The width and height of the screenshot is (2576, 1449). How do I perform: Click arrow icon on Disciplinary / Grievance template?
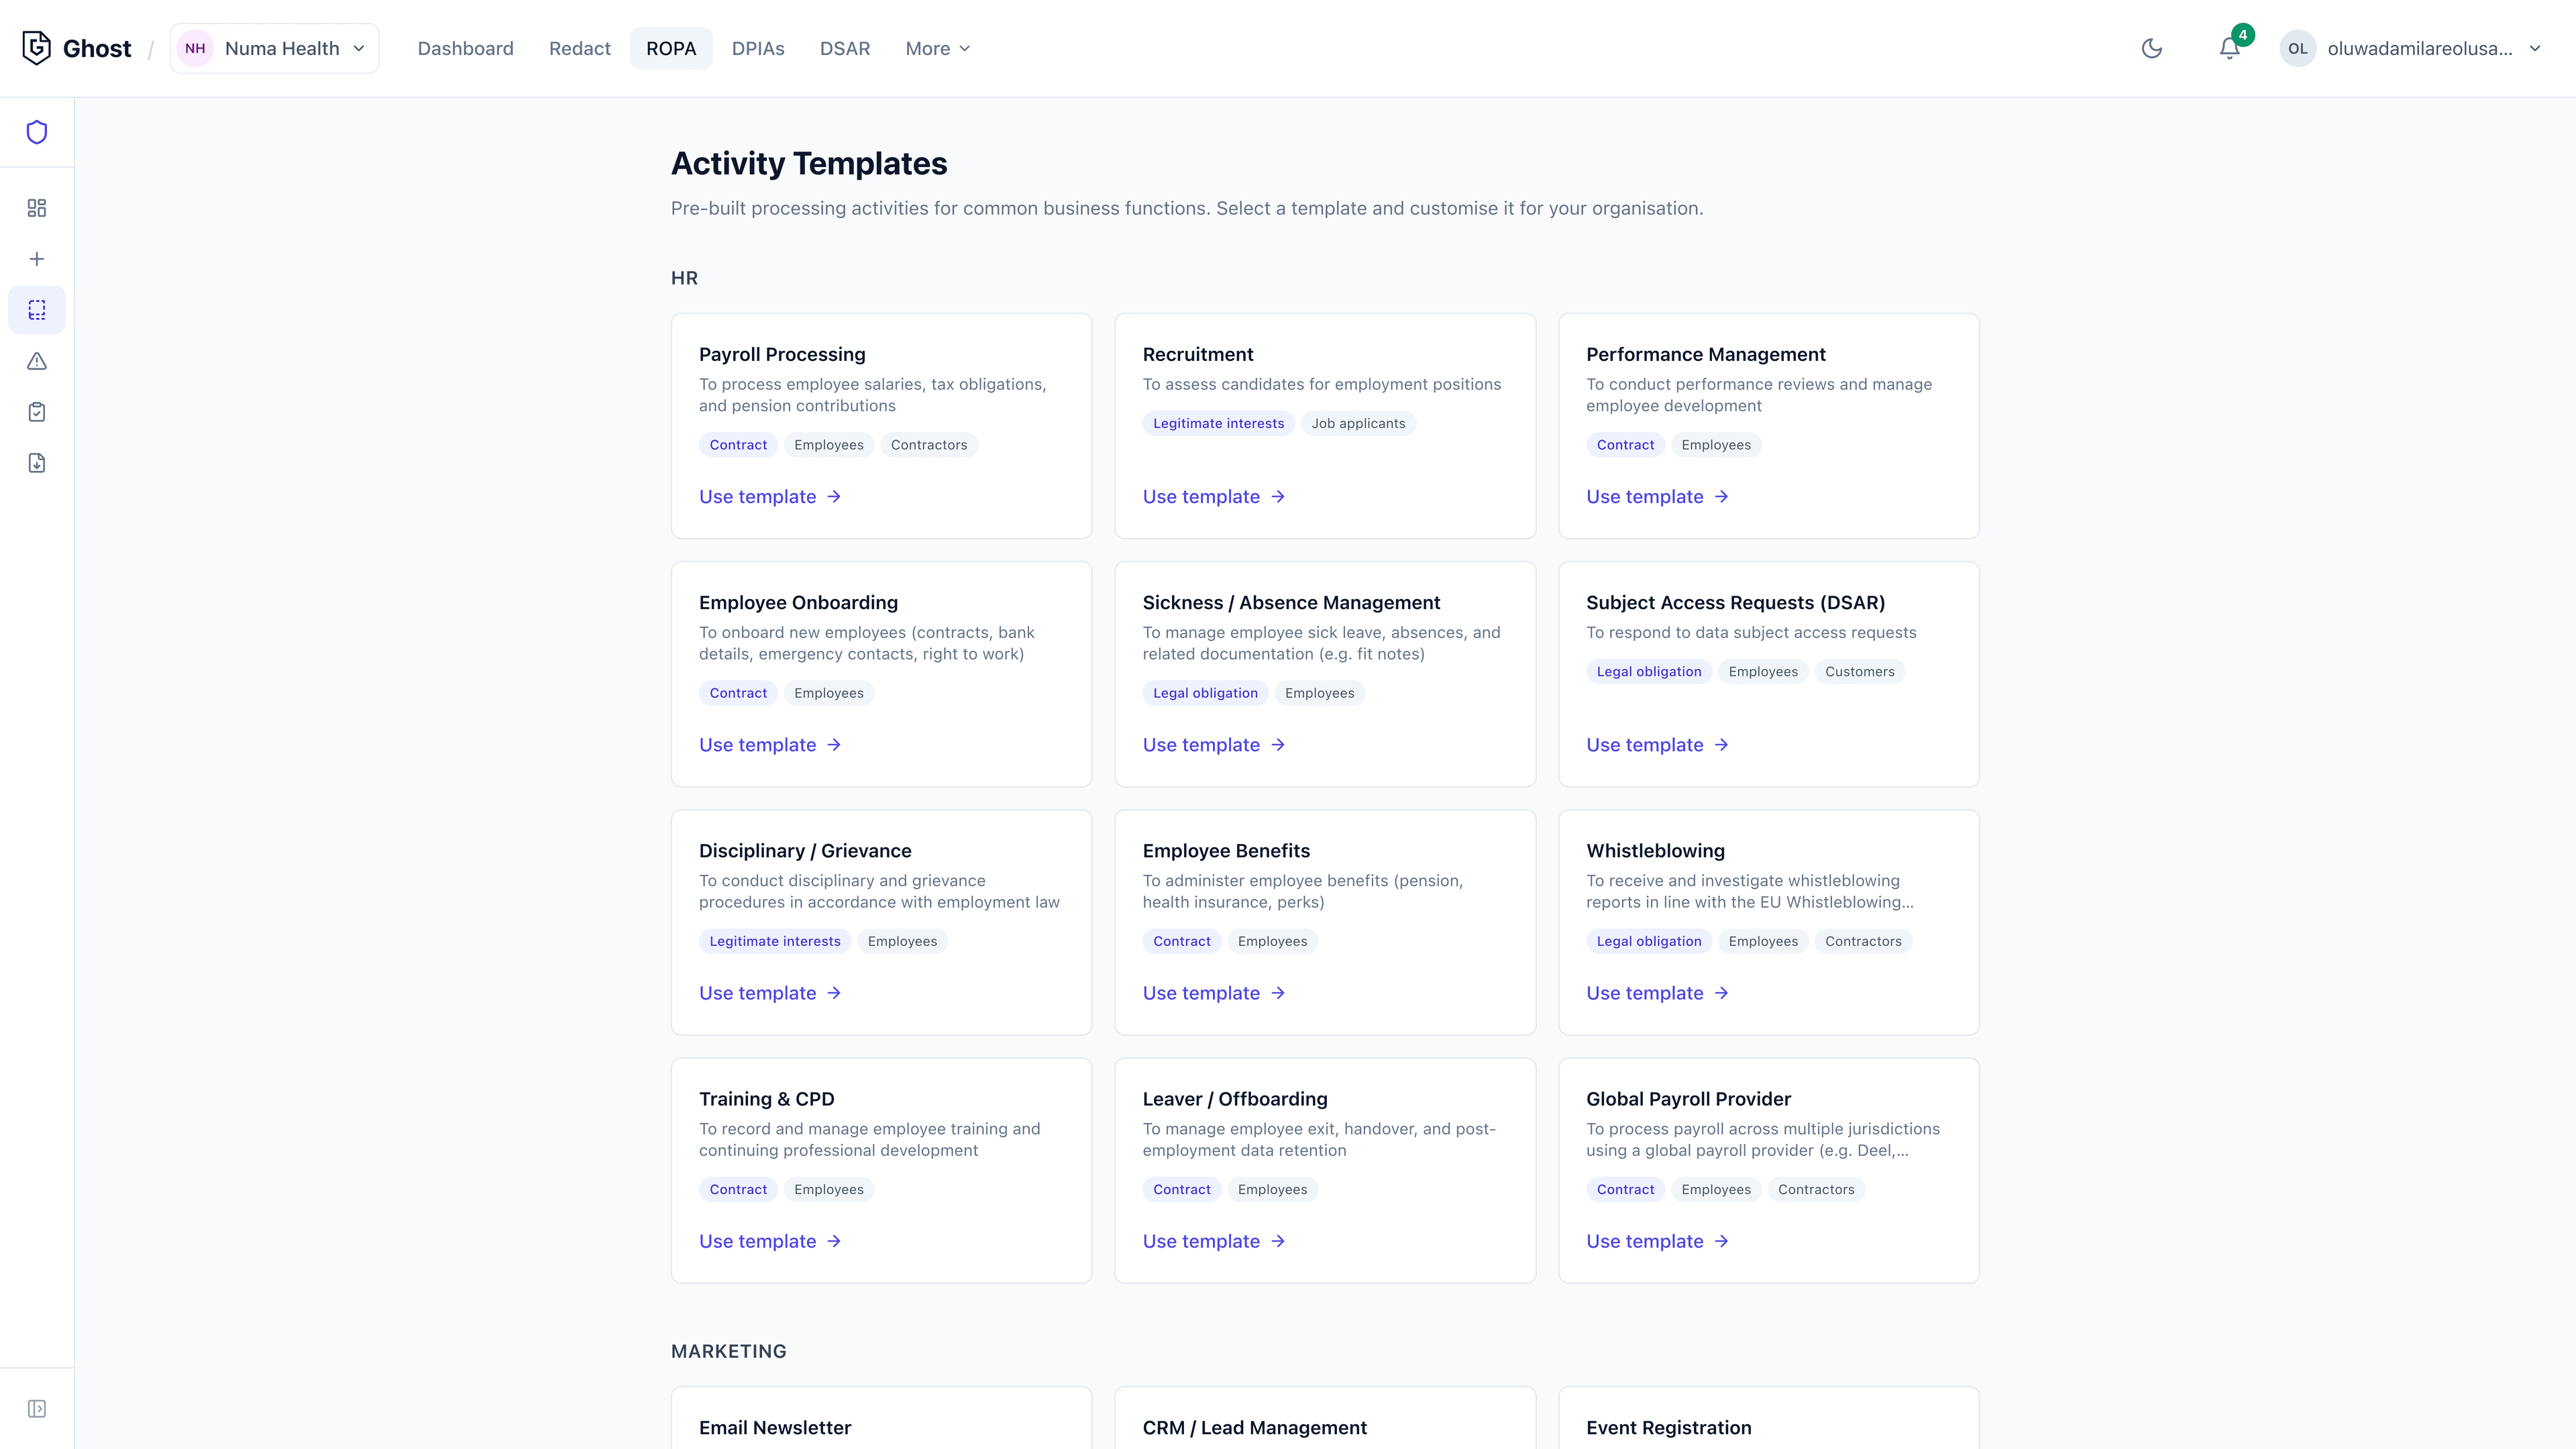coord(834,993)
